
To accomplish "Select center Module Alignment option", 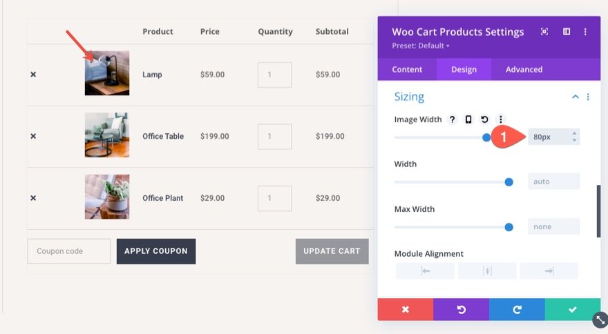I will 487,271.
